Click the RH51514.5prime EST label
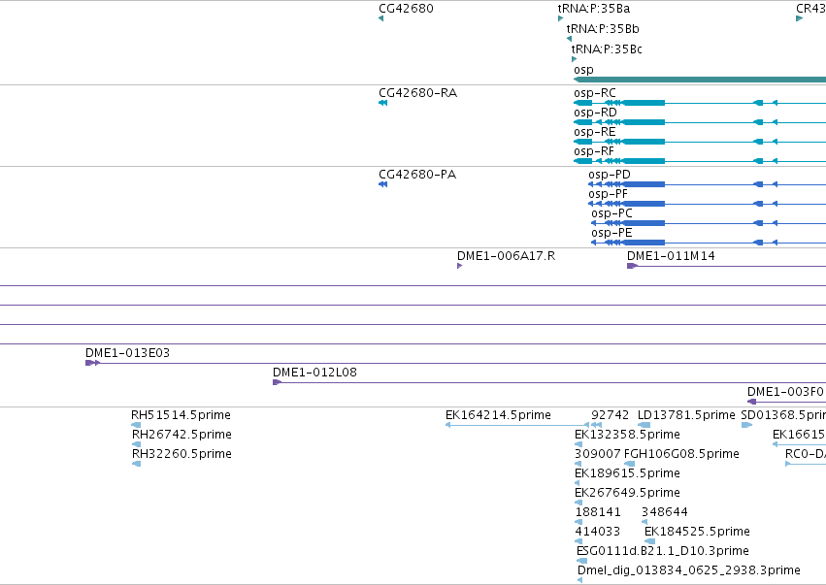The image size is (826, 585). tap(181, 415)
